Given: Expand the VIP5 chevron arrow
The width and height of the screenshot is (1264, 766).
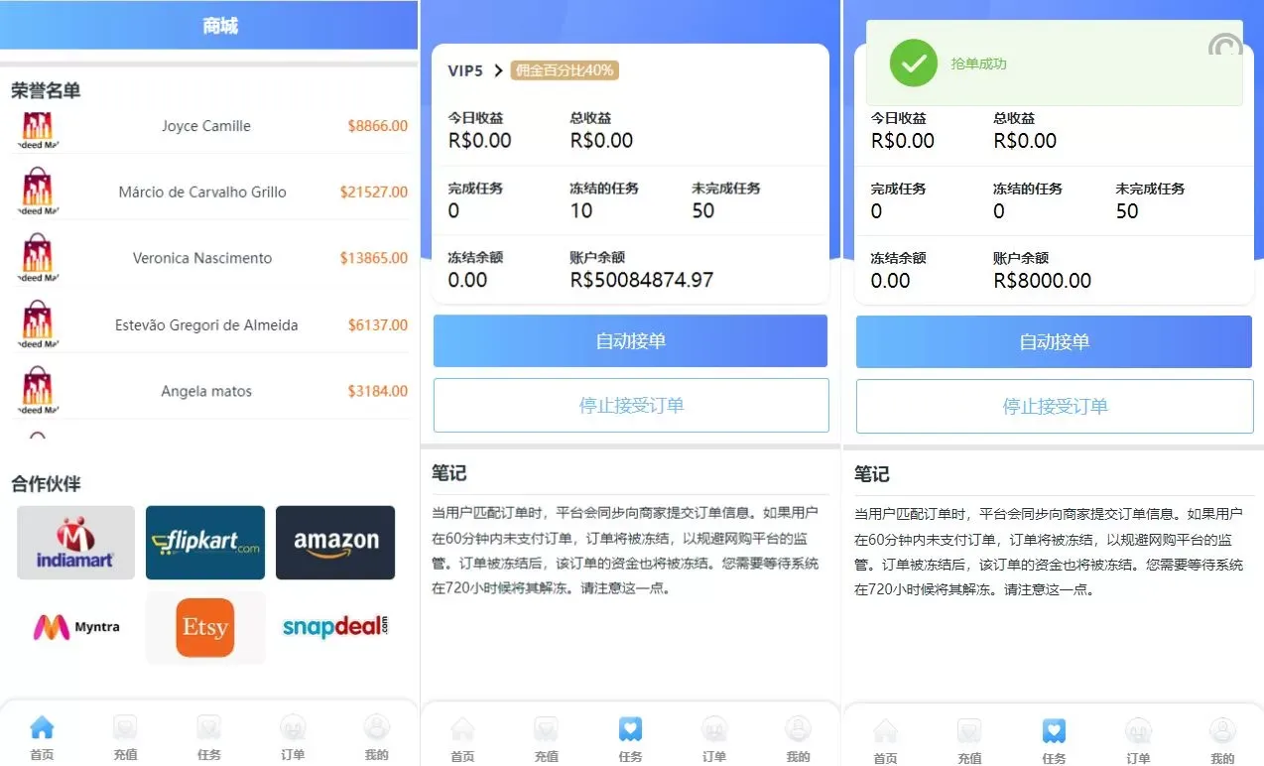Looking at the screenshot, I should [x=498, y=70].
